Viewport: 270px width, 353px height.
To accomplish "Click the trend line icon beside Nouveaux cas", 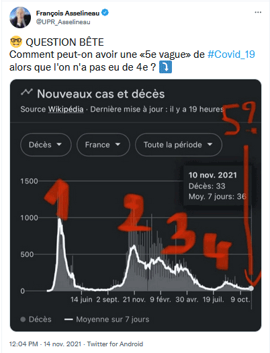I will tap(27, 92).
